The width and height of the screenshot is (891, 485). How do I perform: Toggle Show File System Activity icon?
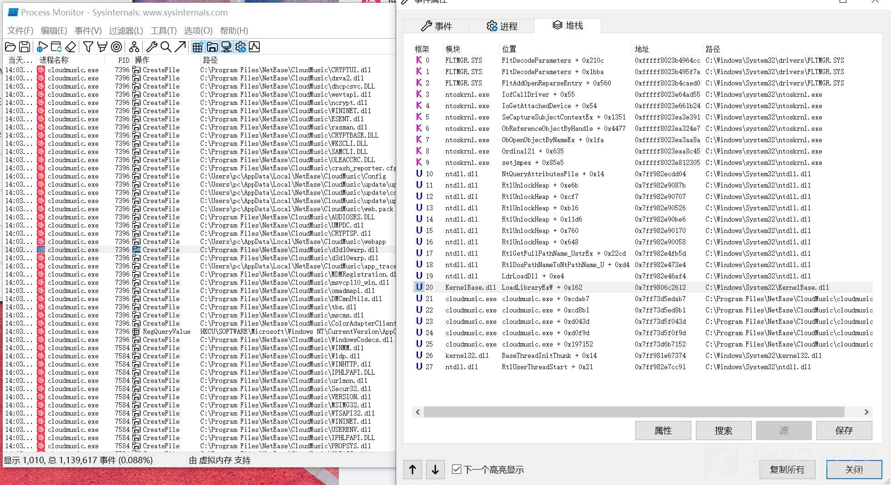212,47
